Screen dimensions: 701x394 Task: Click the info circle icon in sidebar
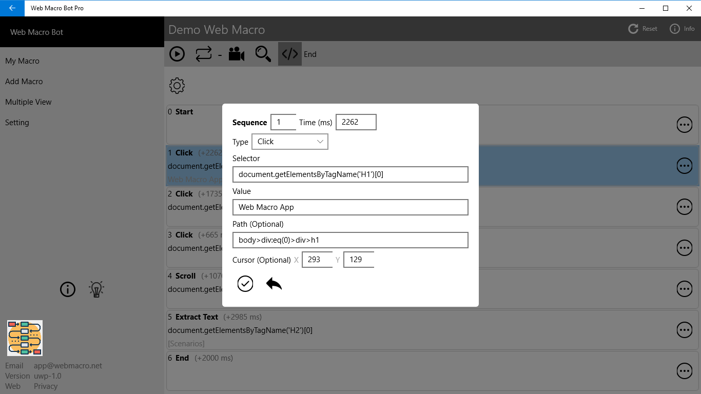tap(67, 289)
